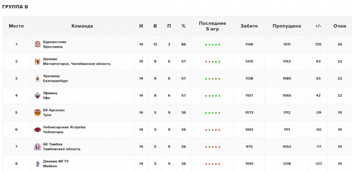The width and height of the screenshot is (352, 172).
Task: Click the Пропущено column header
Action: [287, 26]
